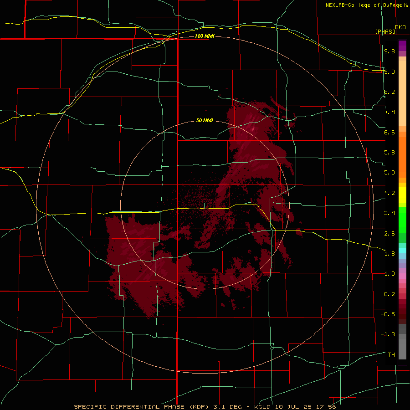Click the [PHAS] legend heading
Image resolution: width=410 pixels, height=410 pixels.
click(385, 31)
